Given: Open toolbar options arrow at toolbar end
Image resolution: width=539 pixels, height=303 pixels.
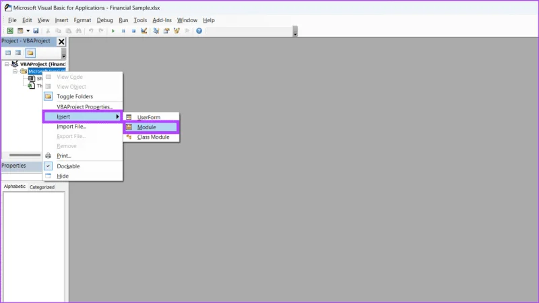Looking at the screenshot, I should click(x=295, y=32).
